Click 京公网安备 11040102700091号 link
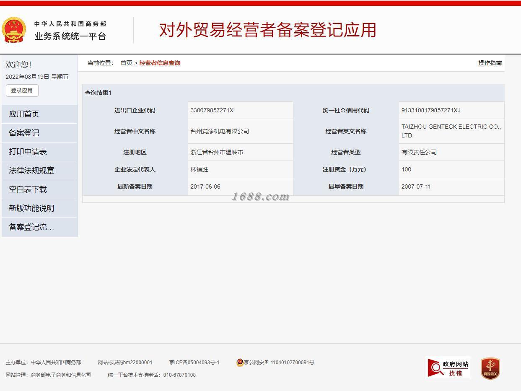The width and height of the screenshot is (521, 391). (x=279, y=363)
